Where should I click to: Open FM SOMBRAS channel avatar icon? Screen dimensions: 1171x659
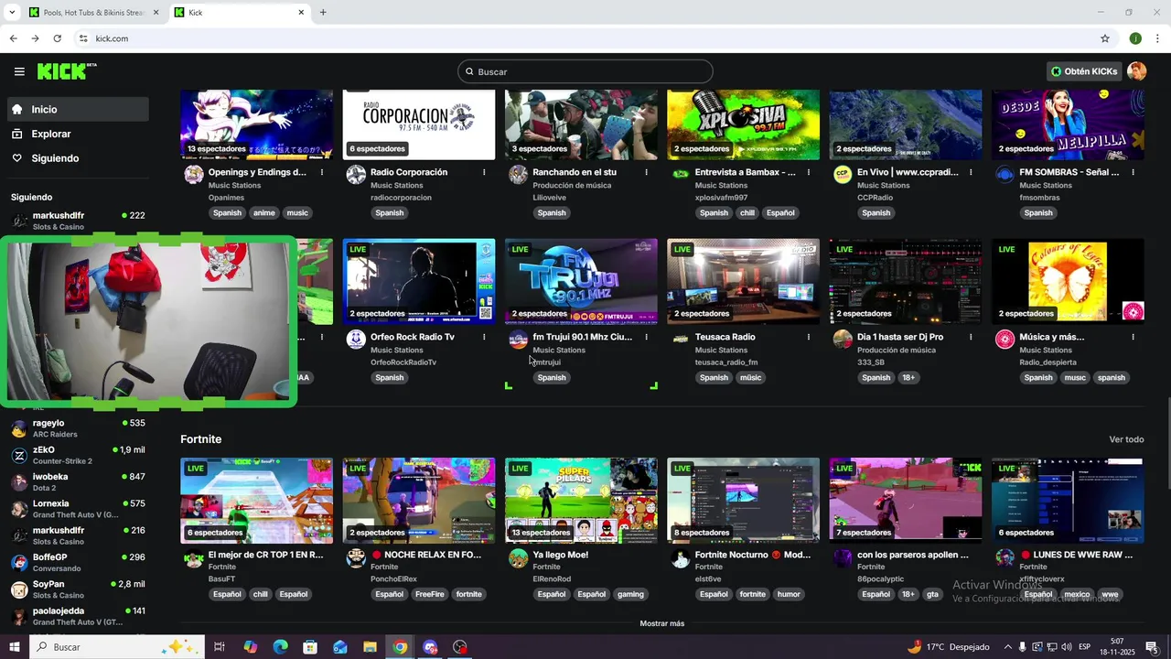[x=1004, y=175]
